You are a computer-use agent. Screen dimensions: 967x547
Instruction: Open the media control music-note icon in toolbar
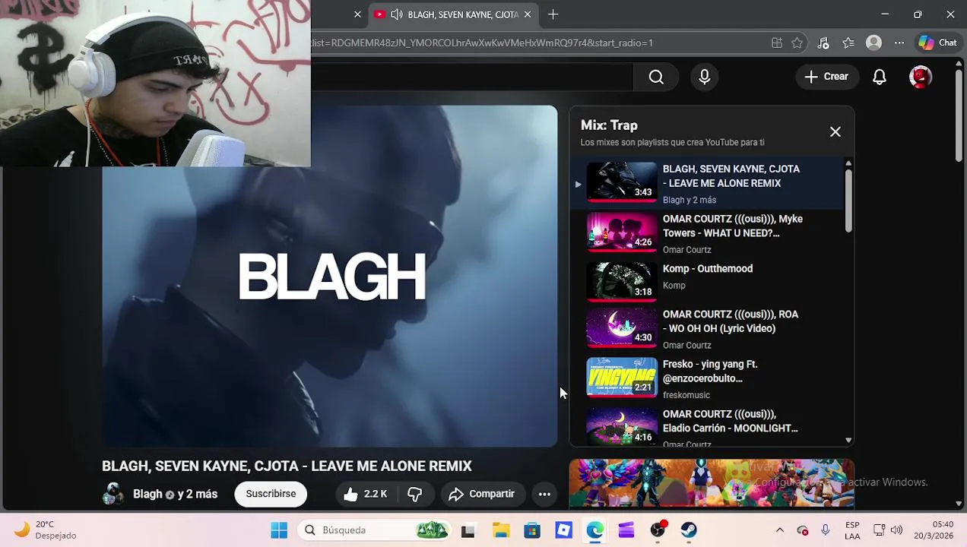pyautogui.click(x=823, y=43)
